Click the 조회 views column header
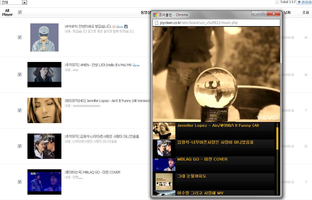This screenshot has height=200, width=312. 305,13
